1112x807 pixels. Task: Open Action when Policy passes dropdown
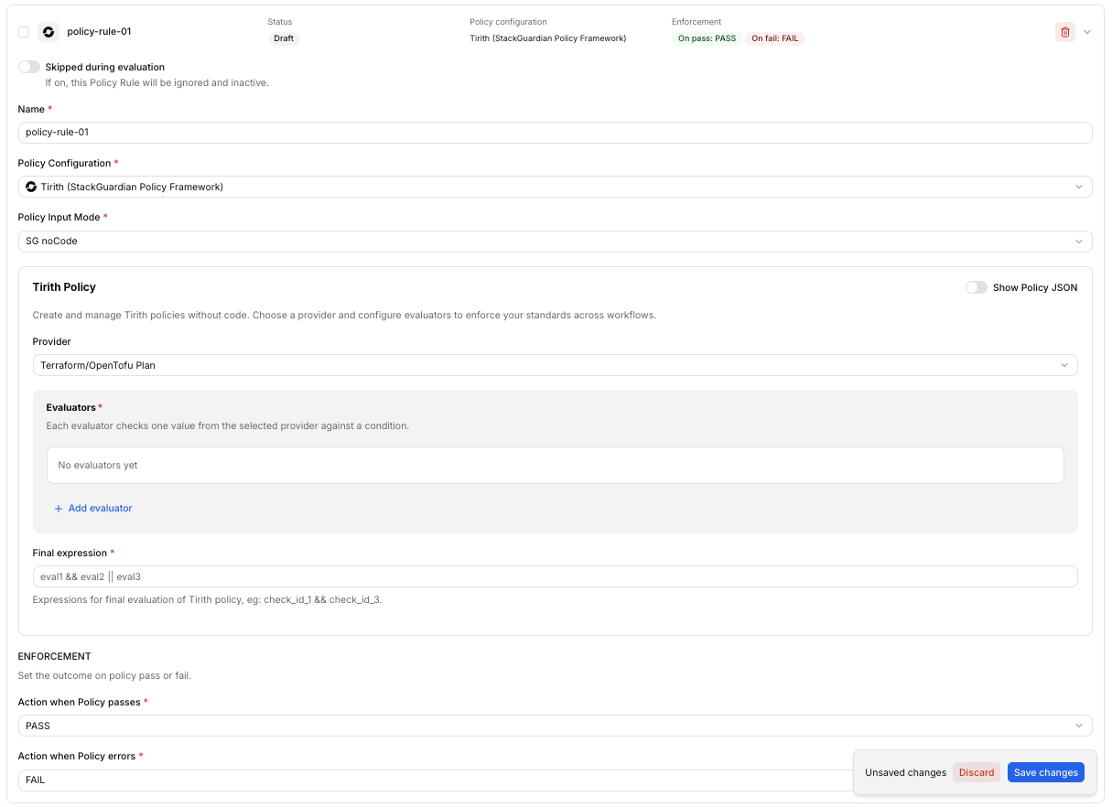556,726
